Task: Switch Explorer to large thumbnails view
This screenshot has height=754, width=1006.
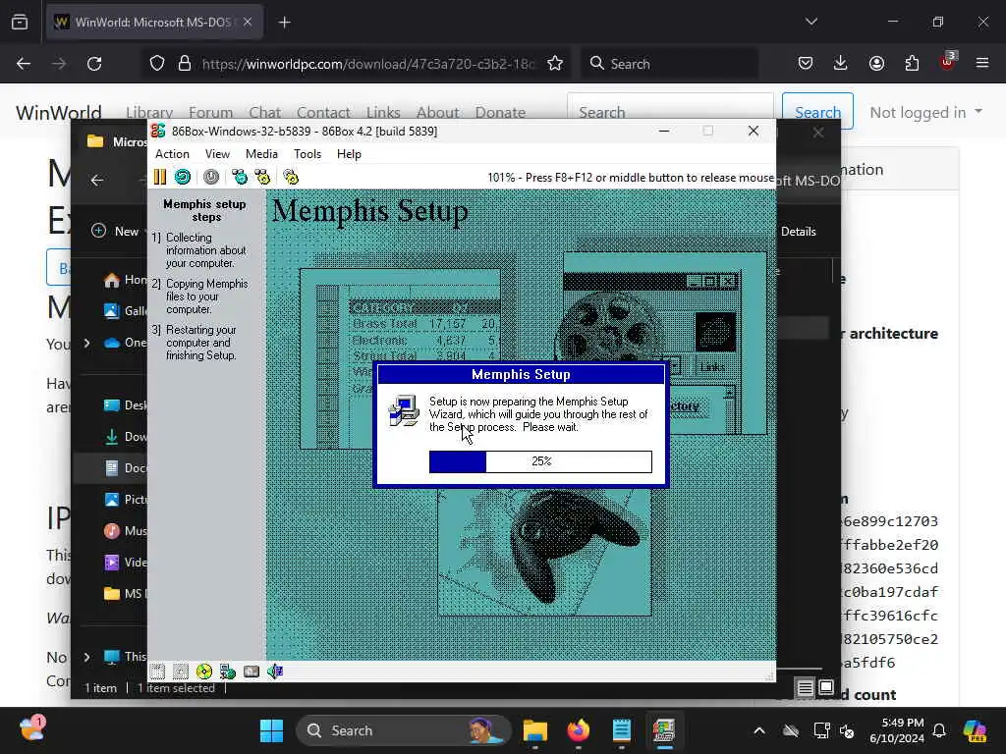Action: pos(826,688)
